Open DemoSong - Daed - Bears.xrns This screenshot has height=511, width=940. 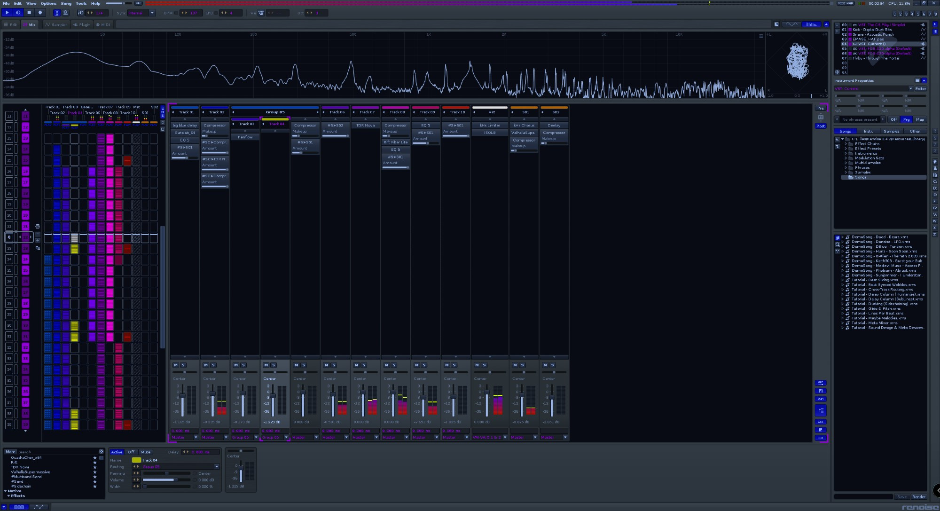tap(879, 237)
